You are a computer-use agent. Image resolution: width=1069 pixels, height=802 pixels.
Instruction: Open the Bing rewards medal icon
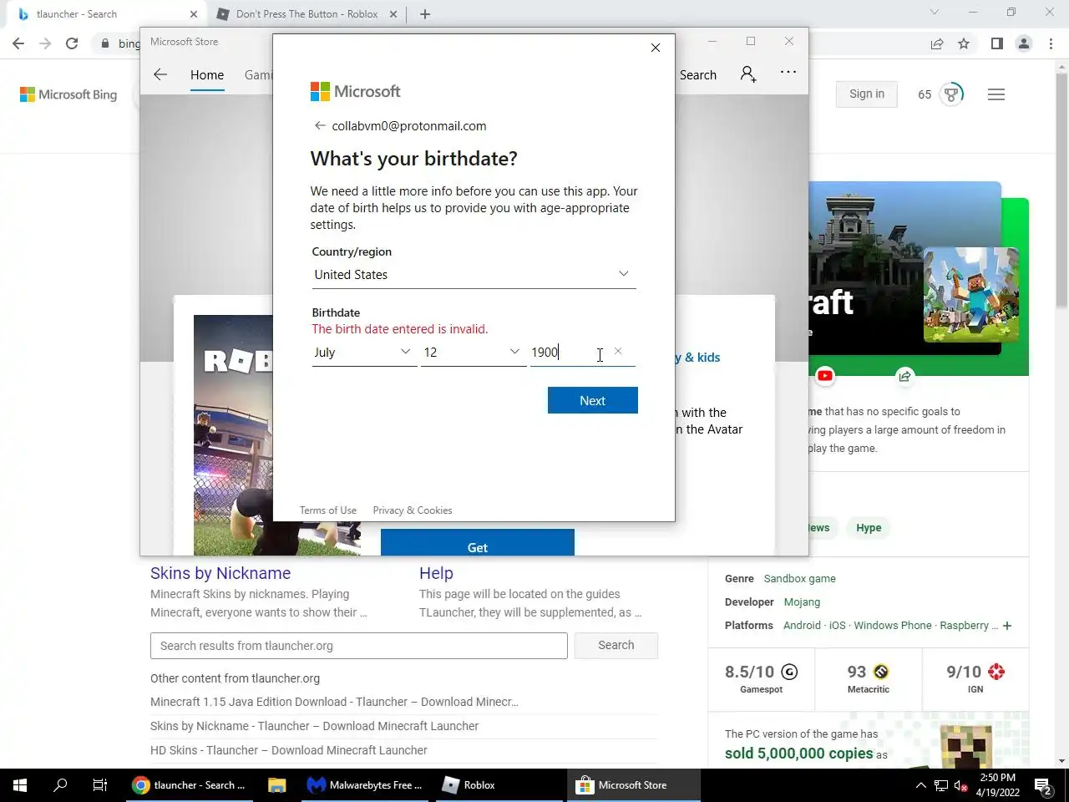coord(951,94)
